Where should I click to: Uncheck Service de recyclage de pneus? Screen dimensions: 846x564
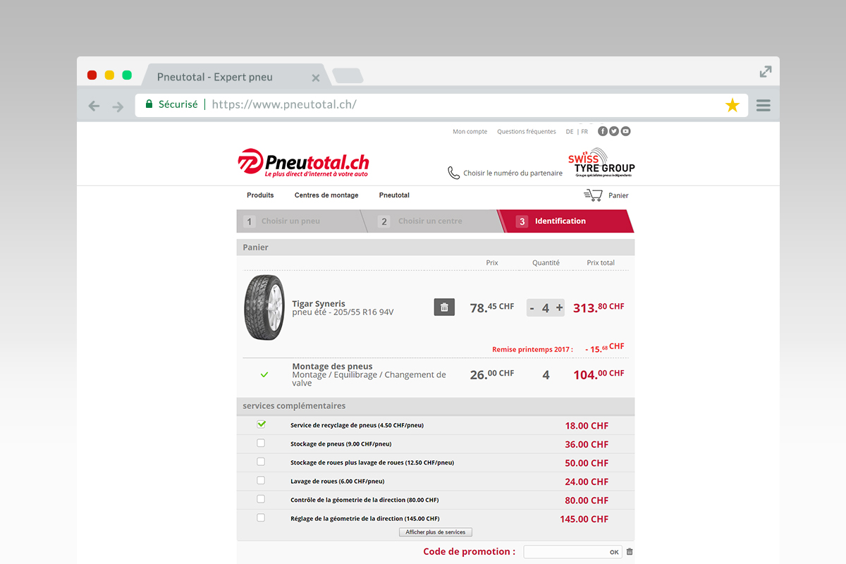point(261,424)
